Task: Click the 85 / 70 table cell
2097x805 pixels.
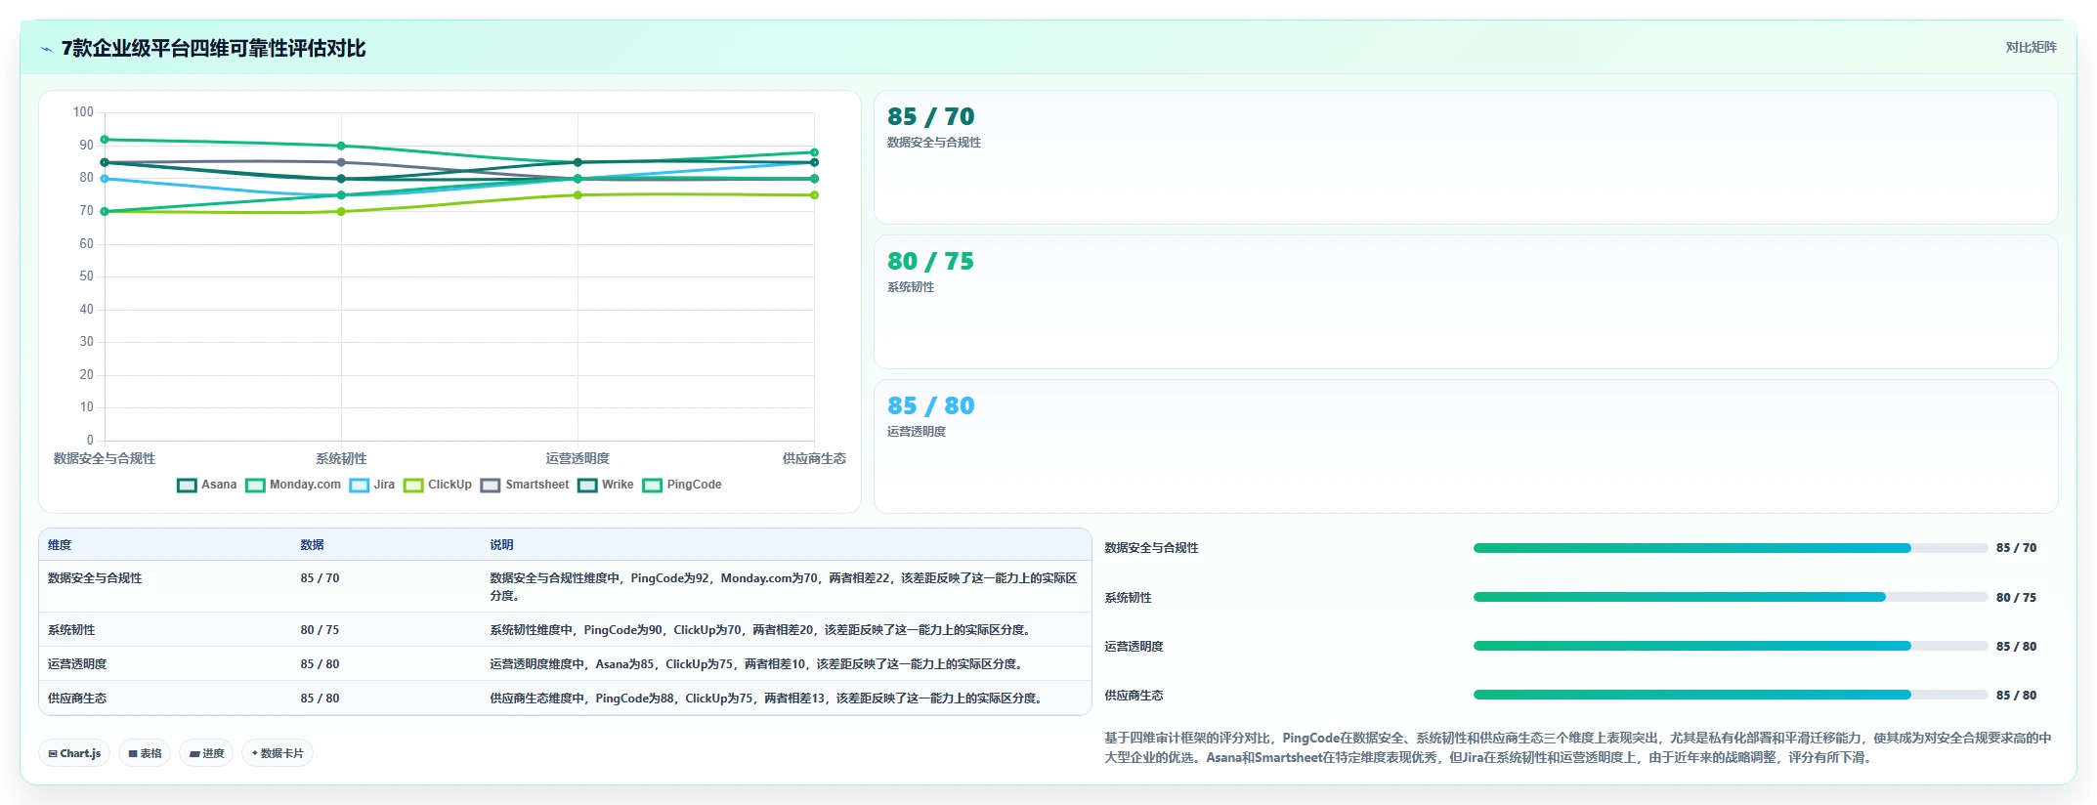Action: point(320,578)
